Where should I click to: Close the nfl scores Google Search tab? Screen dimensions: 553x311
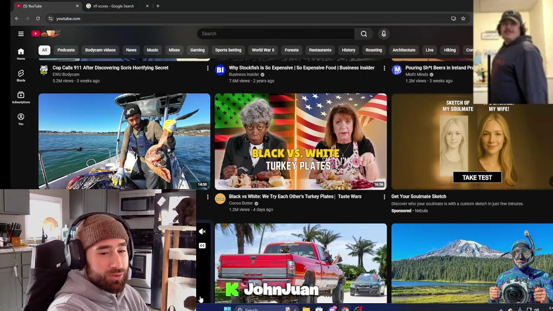147,6
